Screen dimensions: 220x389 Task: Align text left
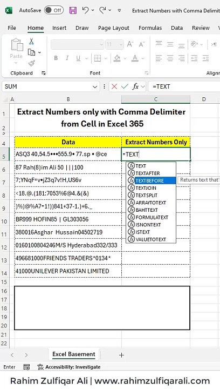click(159, 58)
